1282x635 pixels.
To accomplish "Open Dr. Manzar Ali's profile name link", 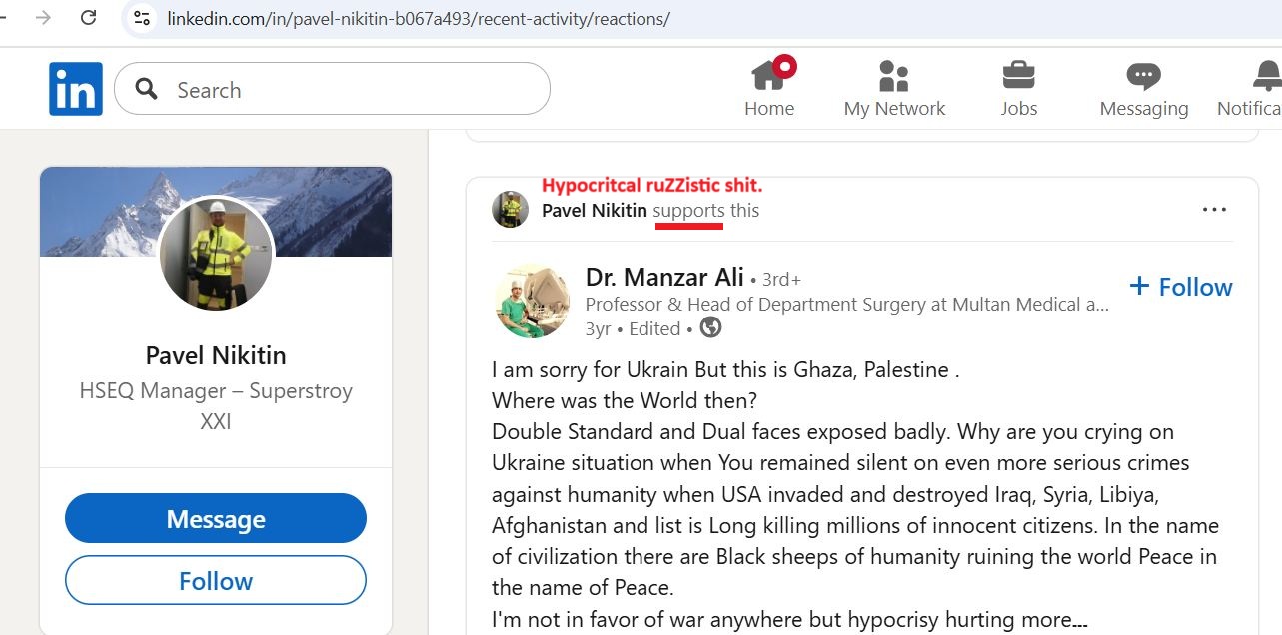I will tap(664, 279).
